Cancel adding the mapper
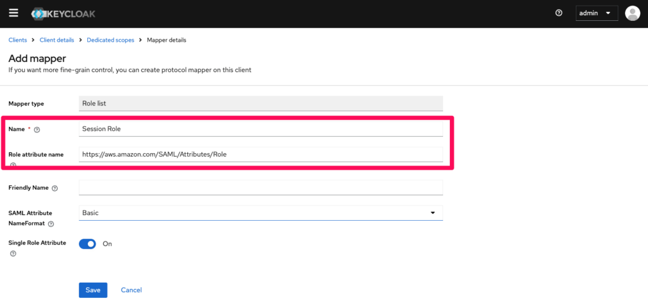This screenshot has width=648, height=308. [x=131, y=290]
